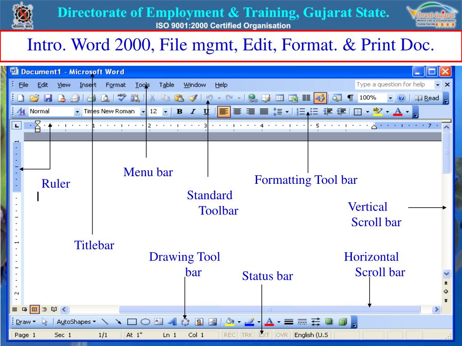Open the File menu

[x=23, y=85]
